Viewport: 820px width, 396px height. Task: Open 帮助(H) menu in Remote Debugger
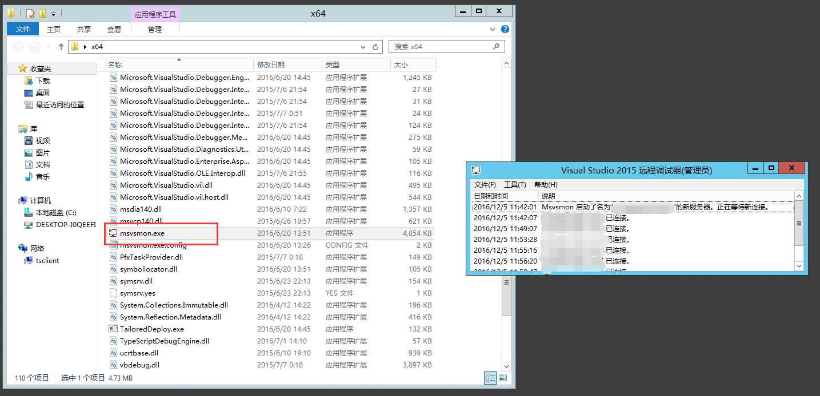pyautogui.click(x=546, y=185)
